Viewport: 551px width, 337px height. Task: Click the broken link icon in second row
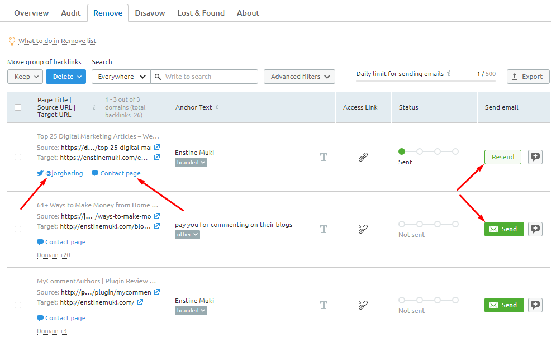363,229
